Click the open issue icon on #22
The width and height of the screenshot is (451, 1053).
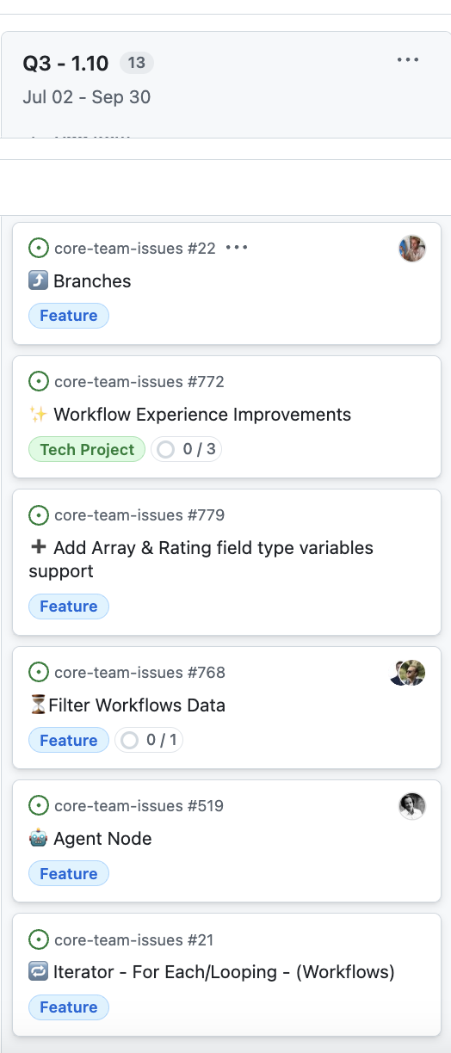coord(38,248)
